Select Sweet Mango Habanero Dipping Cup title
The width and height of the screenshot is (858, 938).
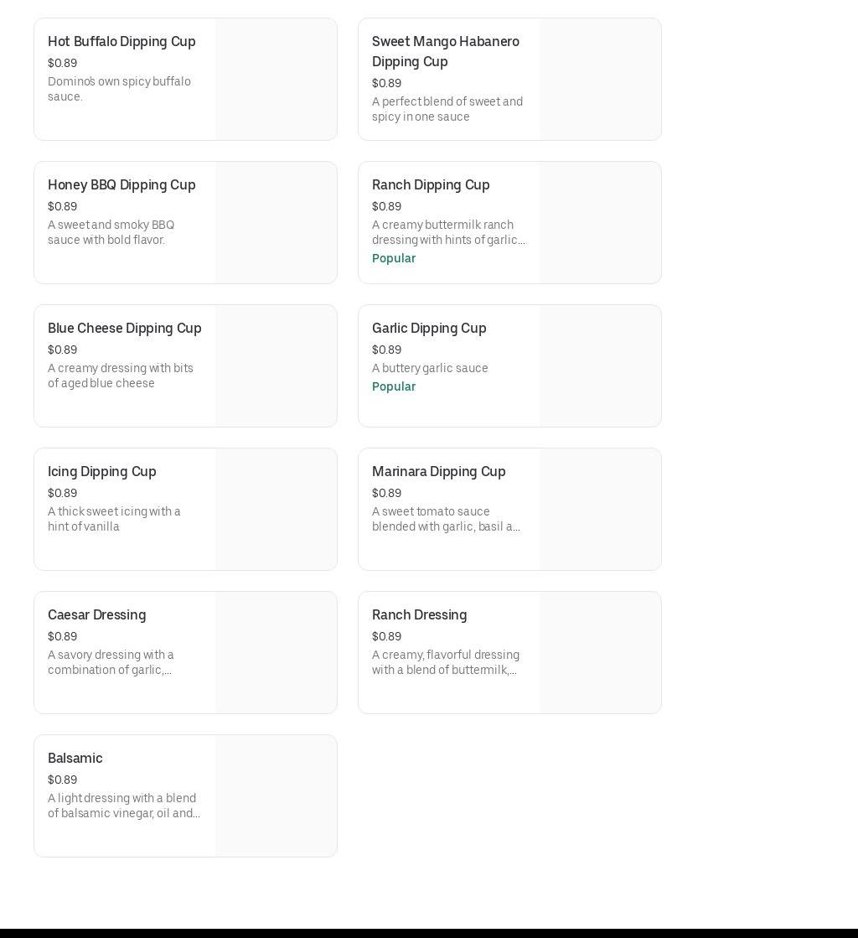(x=445, y=51)
